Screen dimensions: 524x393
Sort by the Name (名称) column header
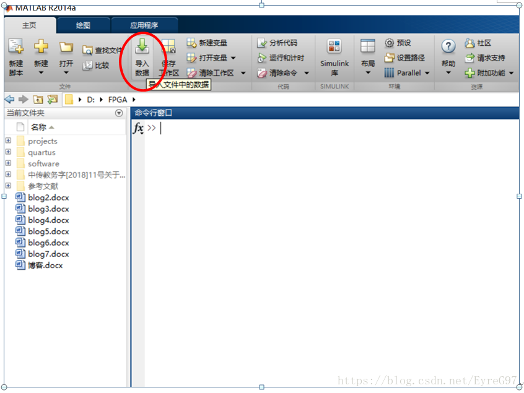(39, 127)
